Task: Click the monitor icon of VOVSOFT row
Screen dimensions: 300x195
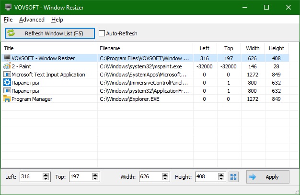Action: point(7,58)
